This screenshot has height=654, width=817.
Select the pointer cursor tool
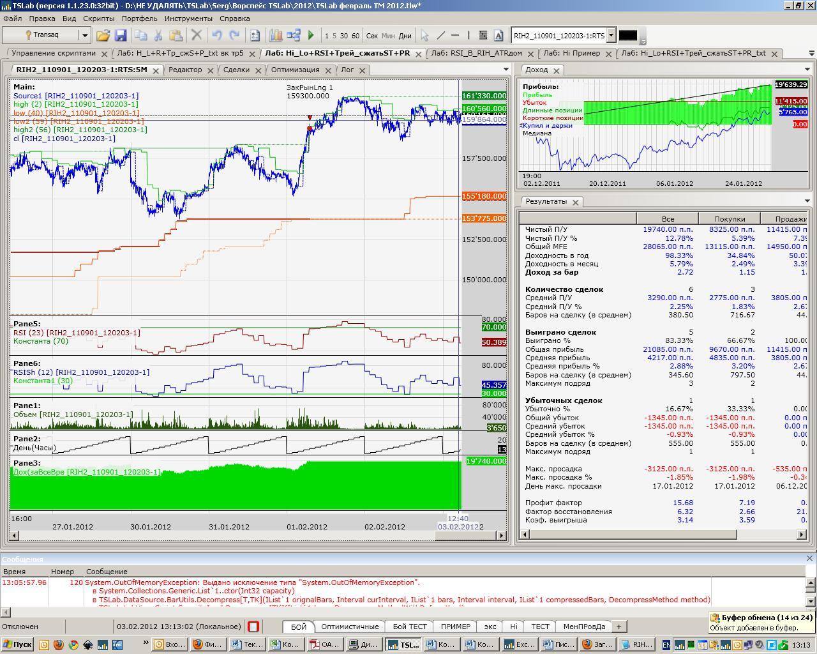click(424, 36)
